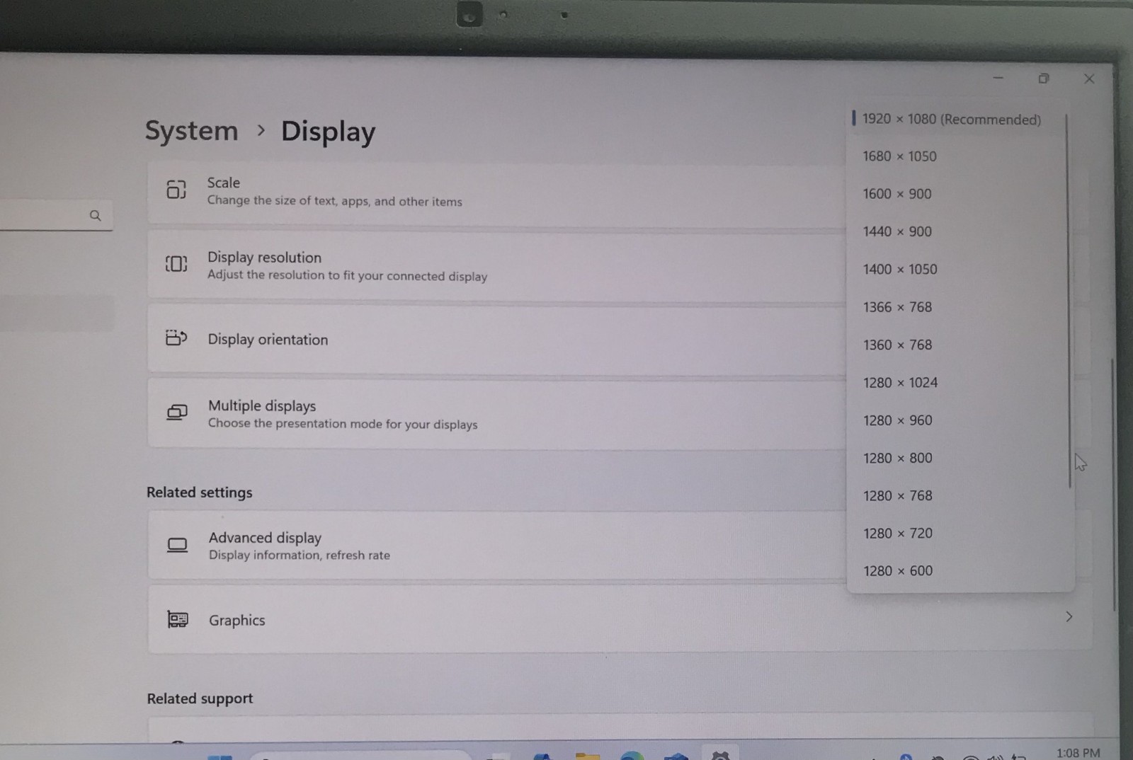Select 1280 × 800 resolution entry

tap(897, 458)
